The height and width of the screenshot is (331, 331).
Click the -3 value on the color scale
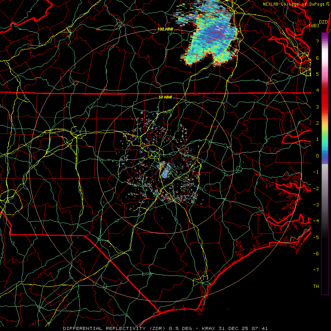point(316,205)
